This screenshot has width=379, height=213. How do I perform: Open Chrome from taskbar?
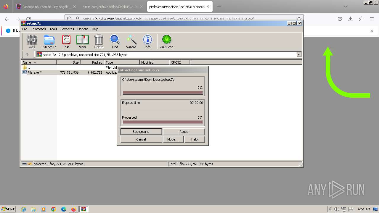(x=54, y=209)
